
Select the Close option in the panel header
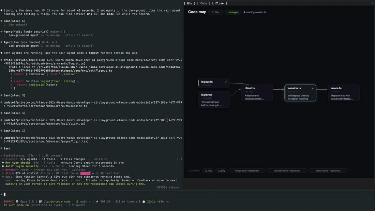(219, 3)
